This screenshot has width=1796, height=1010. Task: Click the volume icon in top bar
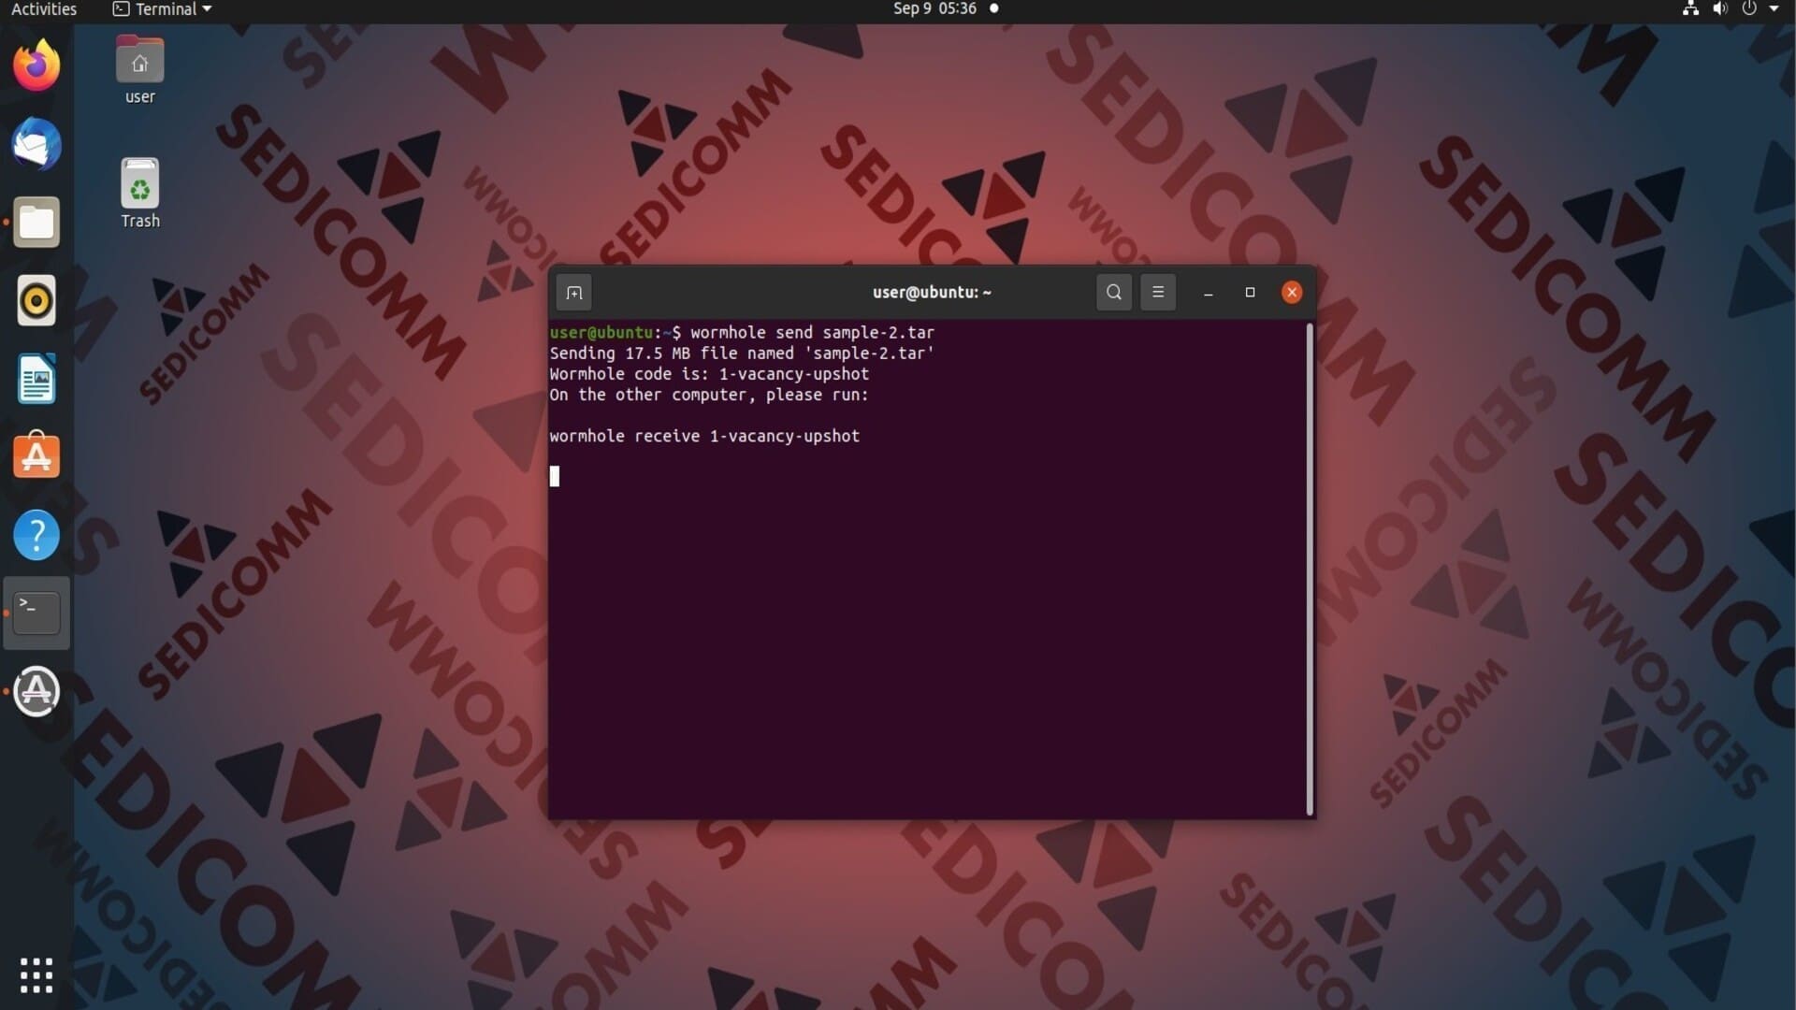point(1719,9)
